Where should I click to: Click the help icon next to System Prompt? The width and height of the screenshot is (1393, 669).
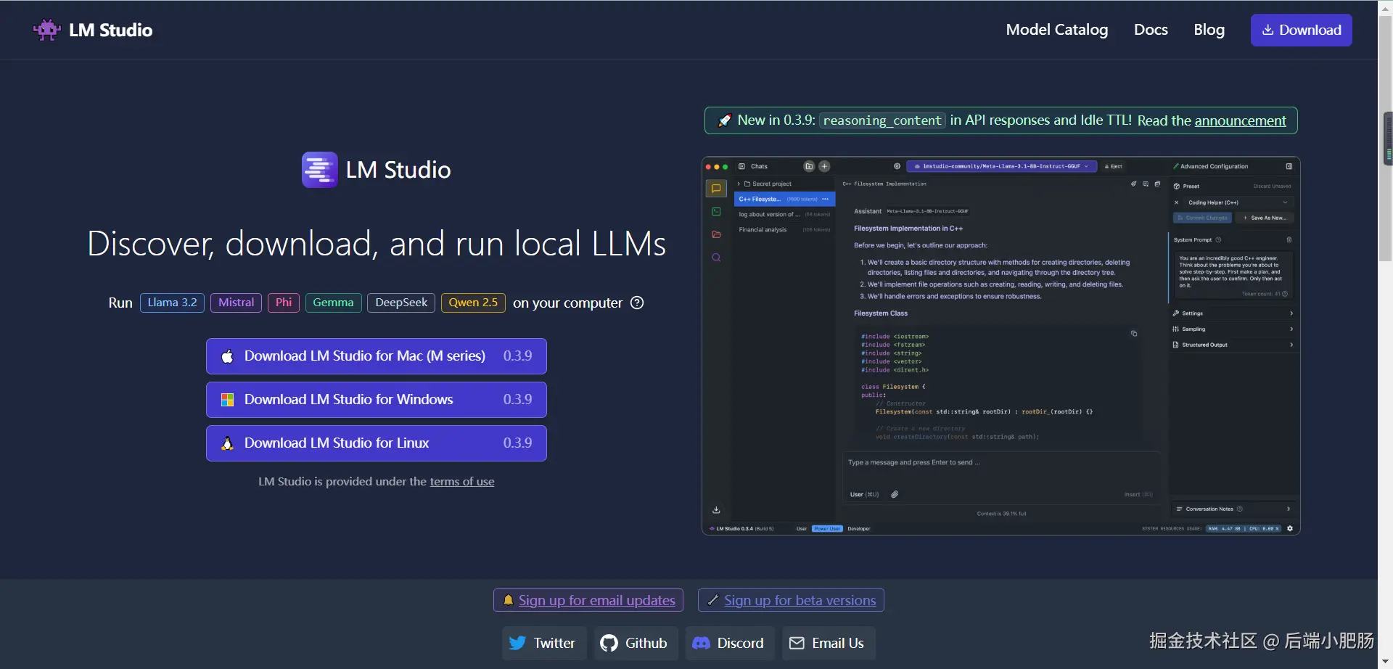click(1218, 239)
